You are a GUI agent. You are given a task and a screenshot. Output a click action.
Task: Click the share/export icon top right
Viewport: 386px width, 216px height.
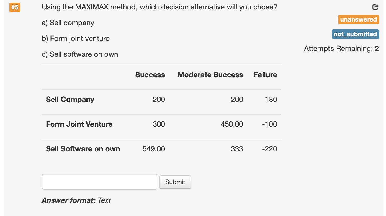coord(375,7)
